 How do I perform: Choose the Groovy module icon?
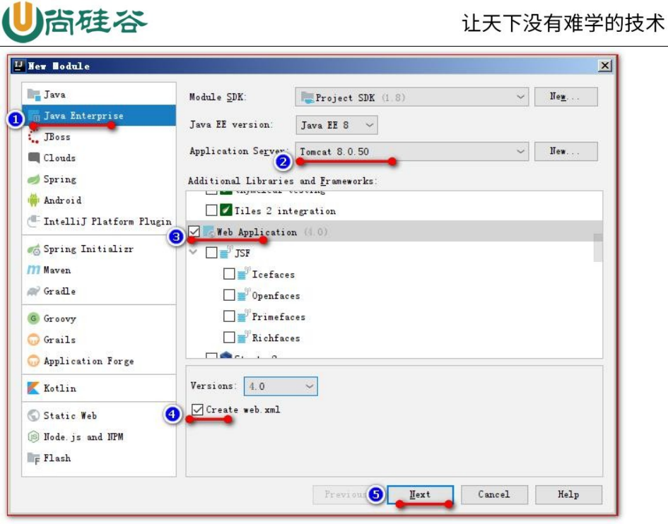pos(34,318)
